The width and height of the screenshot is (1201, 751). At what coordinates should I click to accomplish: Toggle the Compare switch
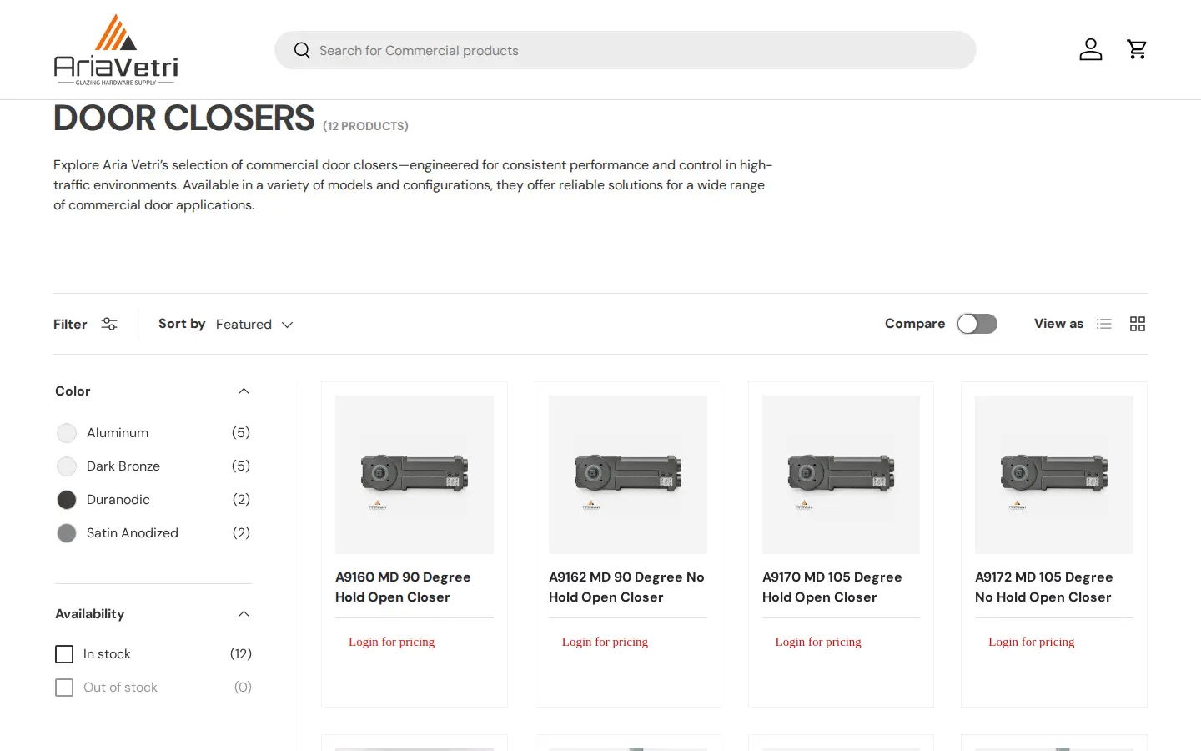pos(977,324)
